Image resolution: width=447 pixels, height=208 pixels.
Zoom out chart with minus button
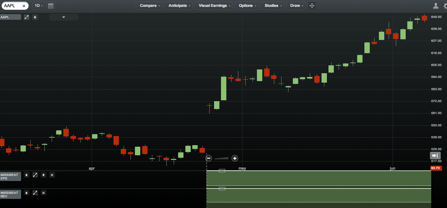pos(209,158)
